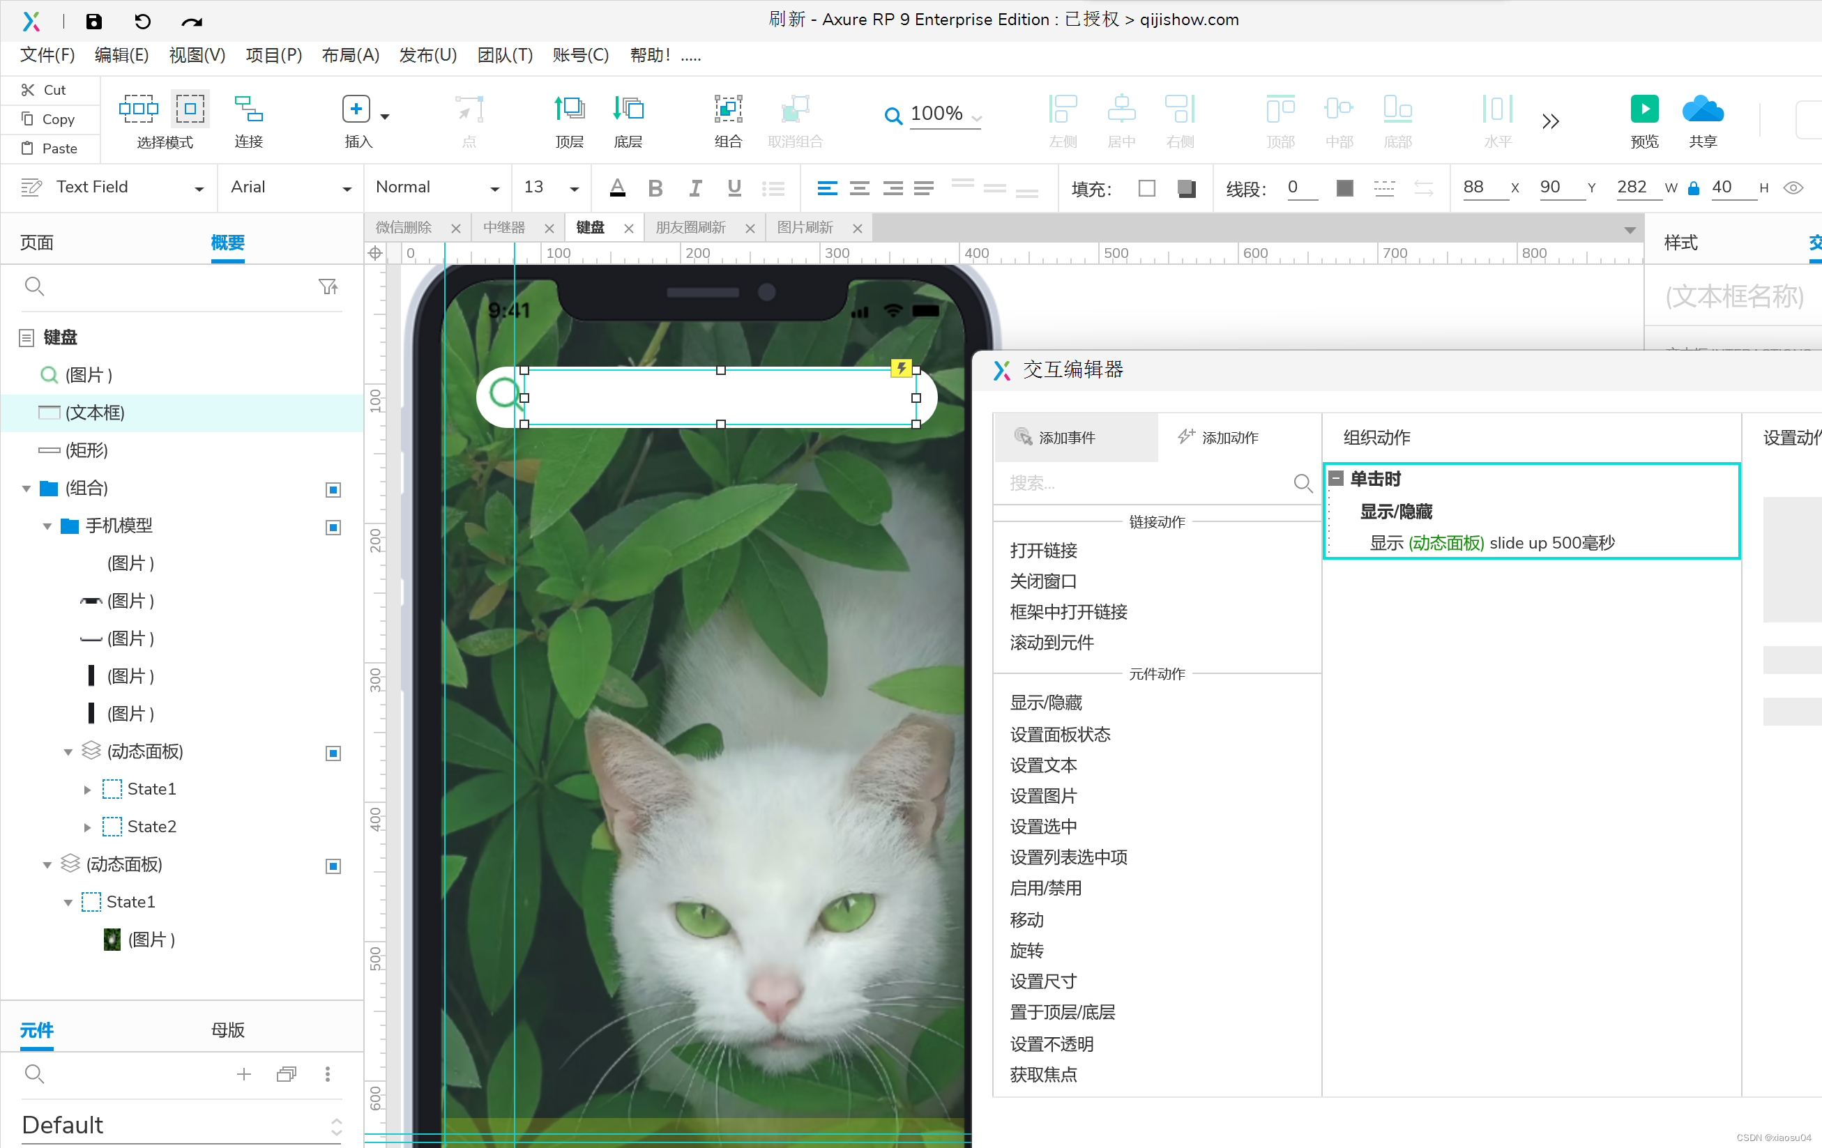The image size is (1822, 1148).
Task: Justify text alignment icon
Action: pos(924,188)
